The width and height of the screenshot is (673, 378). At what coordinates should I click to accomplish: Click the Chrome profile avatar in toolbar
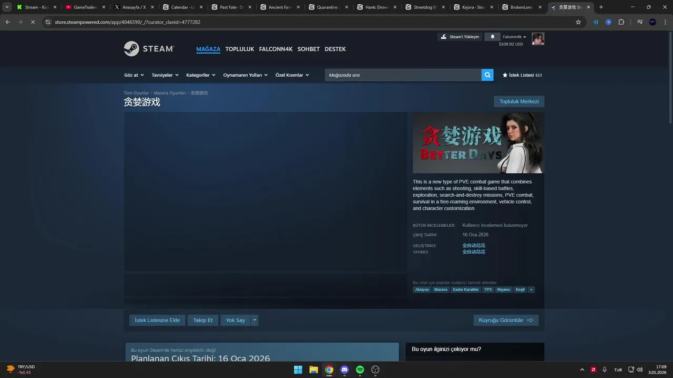(x=652, y=22)
